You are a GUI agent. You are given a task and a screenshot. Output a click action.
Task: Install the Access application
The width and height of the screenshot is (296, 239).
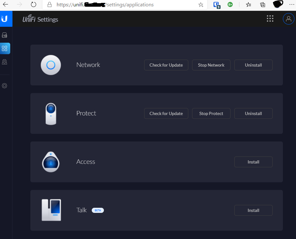pos(253,162)
